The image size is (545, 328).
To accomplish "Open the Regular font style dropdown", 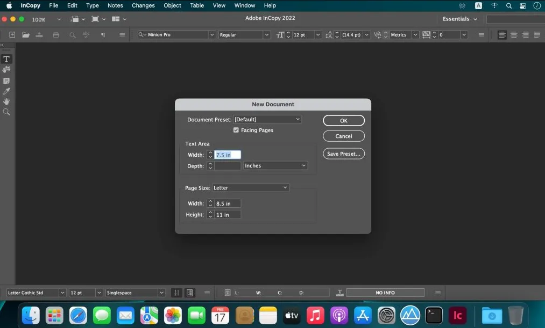I will click(267, 35).
